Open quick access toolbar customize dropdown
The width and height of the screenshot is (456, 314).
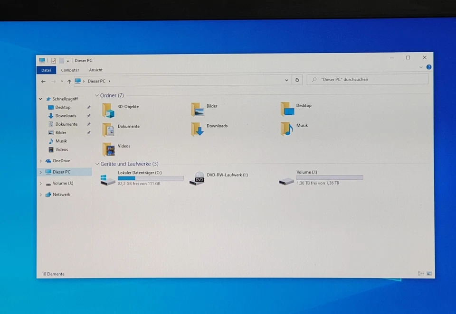coord(68,61)
